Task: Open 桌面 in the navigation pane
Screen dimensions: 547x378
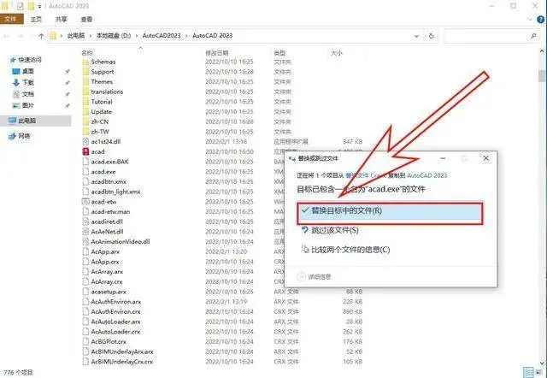Action: [27, 71]
